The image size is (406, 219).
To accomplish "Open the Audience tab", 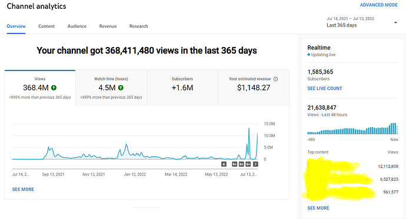I will tap(77, 26).
